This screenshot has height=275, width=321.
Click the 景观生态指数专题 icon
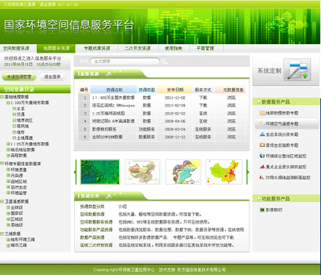click(262, 145)
